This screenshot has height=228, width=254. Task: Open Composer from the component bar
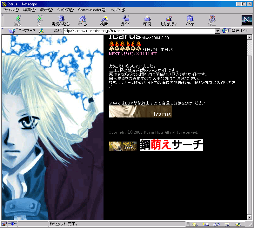pyautogui.click(x=238, y=224)
